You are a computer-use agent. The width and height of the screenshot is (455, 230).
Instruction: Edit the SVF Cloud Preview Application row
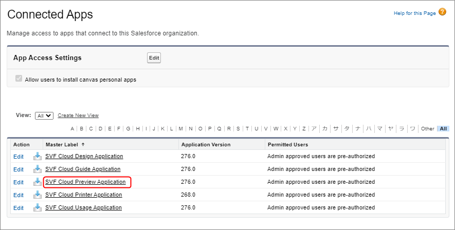point(19,182)
